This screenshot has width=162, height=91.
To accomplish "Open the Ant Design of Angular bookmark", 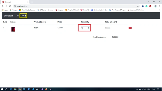I will (x=117, y=10).
